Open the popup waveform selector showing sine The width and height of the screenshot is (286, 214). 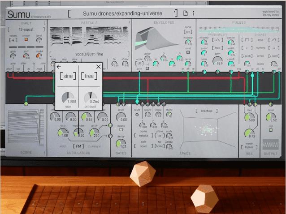[x=68, y=76]
